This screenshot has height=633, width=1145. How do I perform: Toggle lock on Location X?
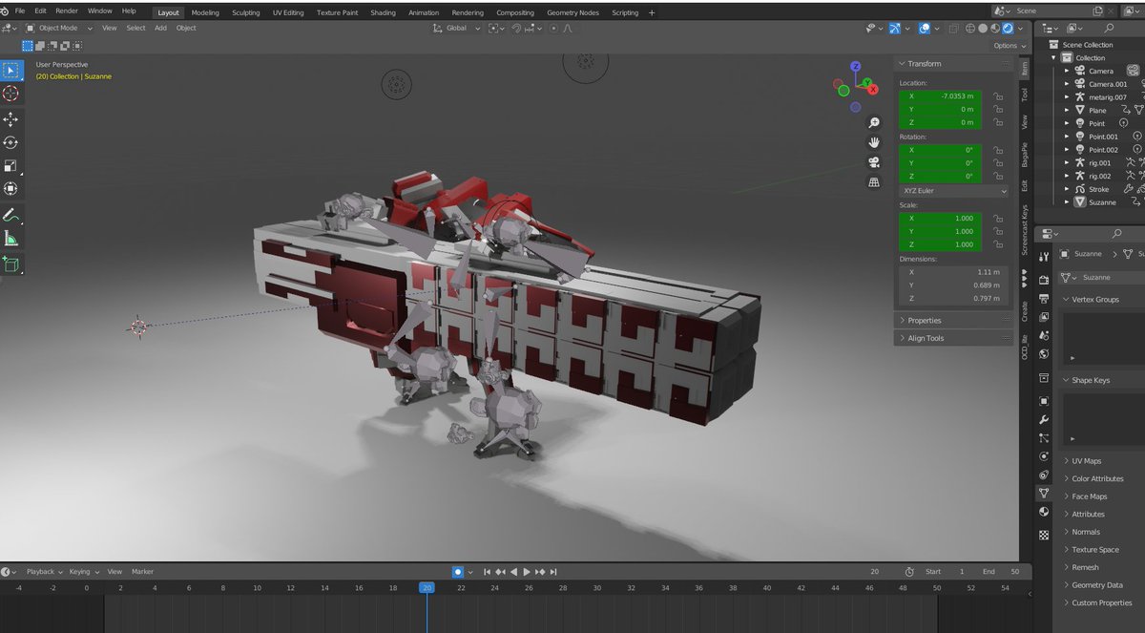pyautogui.click(x=997, y=96)
